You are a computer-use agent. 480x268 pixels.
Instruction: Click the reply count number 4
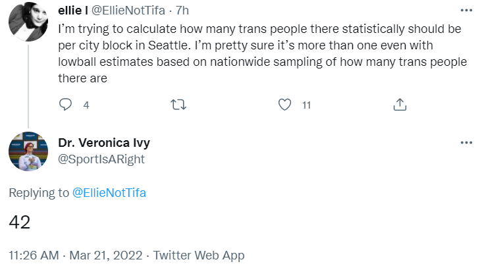[86, 105]
